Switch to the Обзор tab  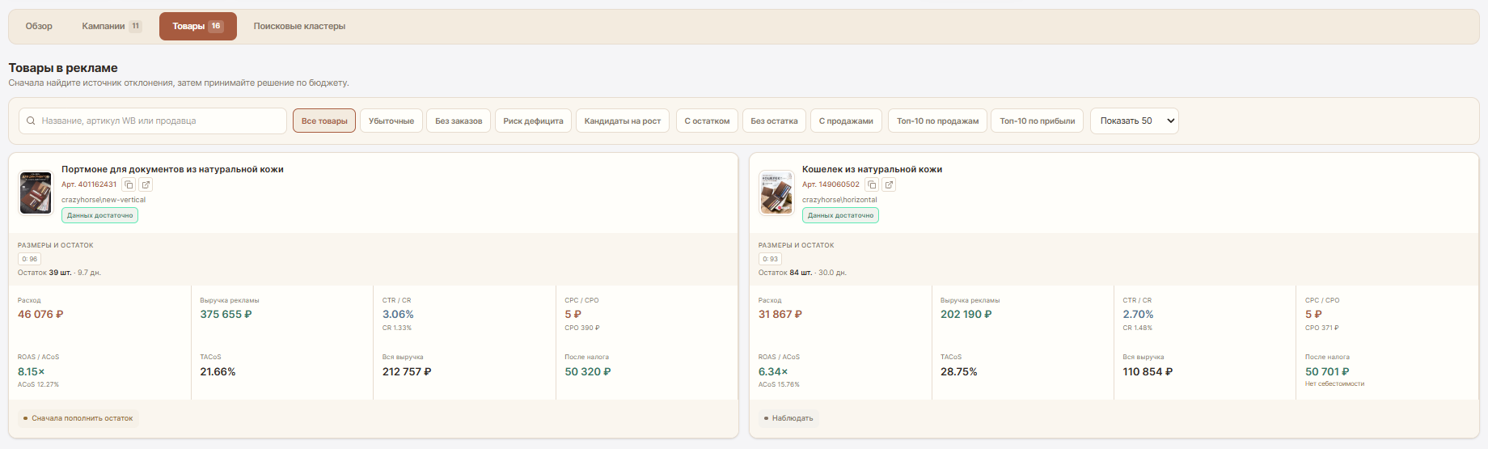pyautogui.click(x=39, y=26)
